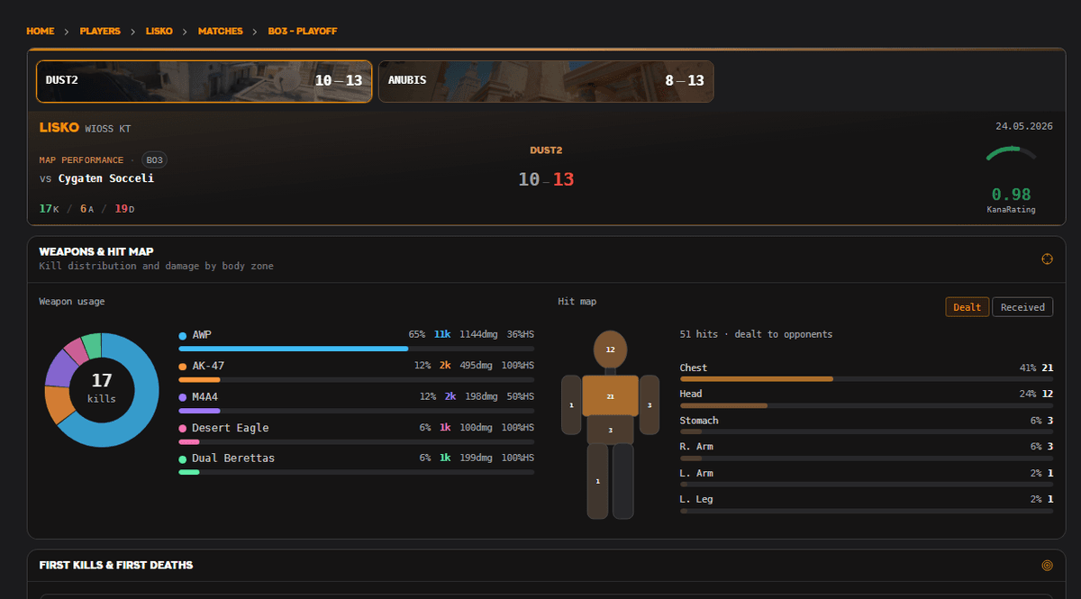The width and height of the screenshot is (1081, 599).
Task: Navigate to LISKO breadcrumb
Action: [159, 31]
